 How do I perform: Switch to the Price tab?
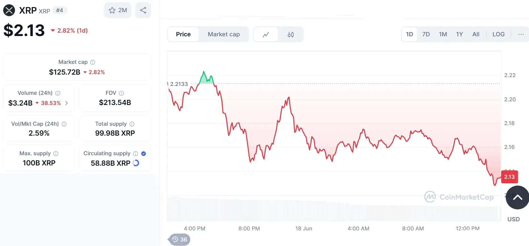tap(183, 34)
